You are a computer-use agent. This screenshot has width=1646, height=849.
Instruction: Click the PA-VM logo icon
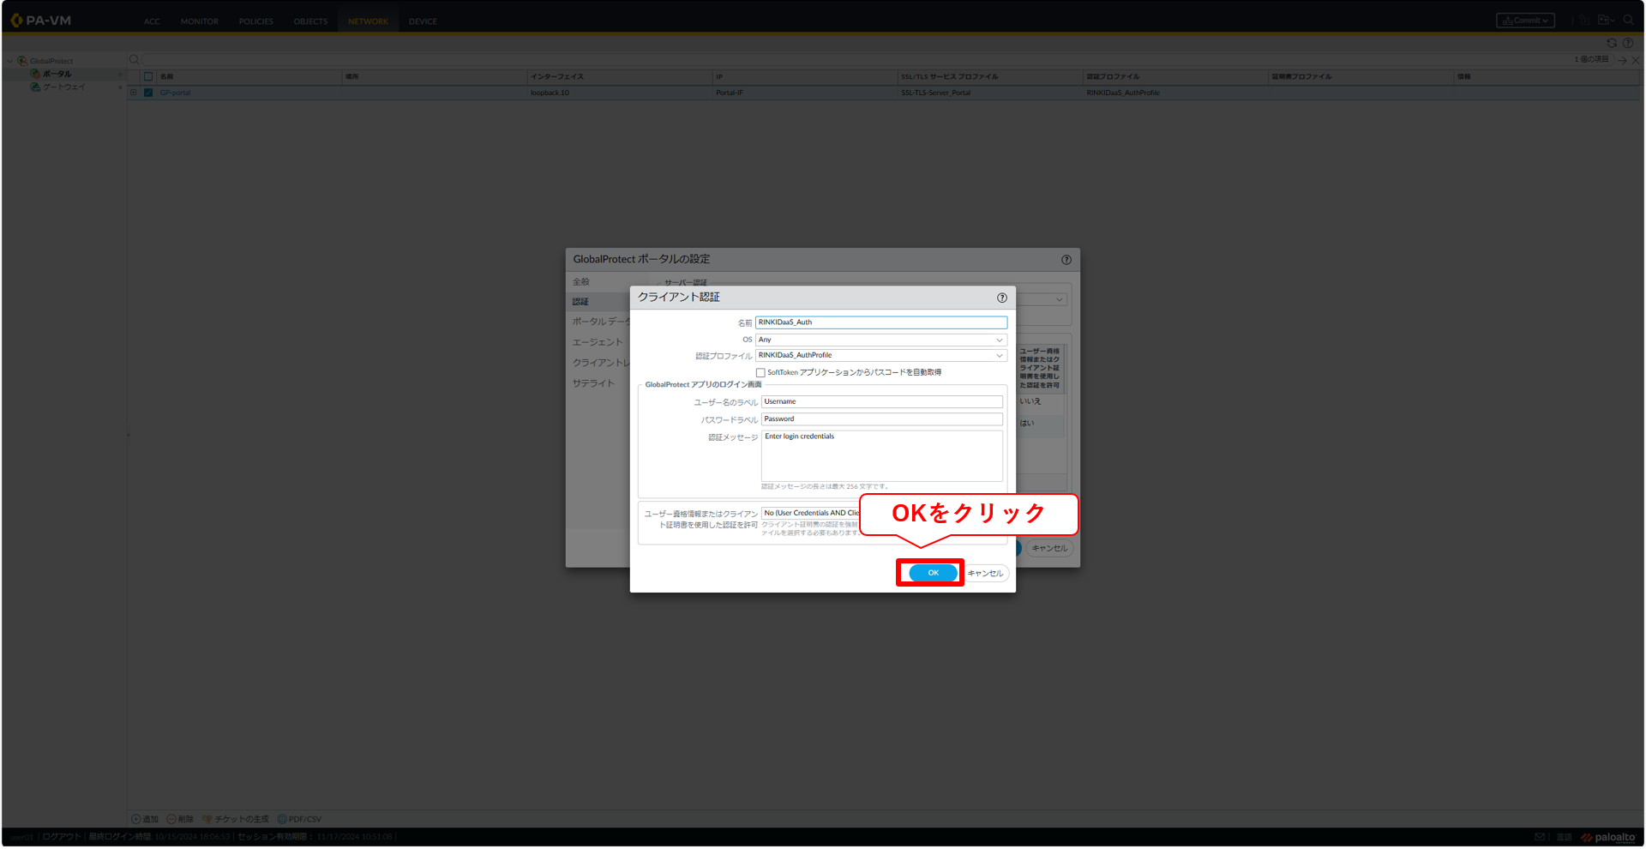[16, 21]
